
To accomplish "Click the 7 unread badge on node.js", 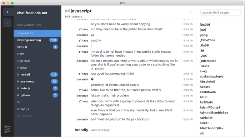I will 55,88.
